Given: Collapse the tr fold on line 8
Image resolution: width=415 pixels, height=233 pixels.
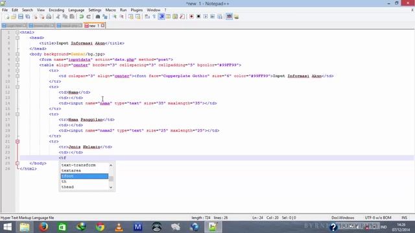Looking at the screenshot, I should 18,71.
